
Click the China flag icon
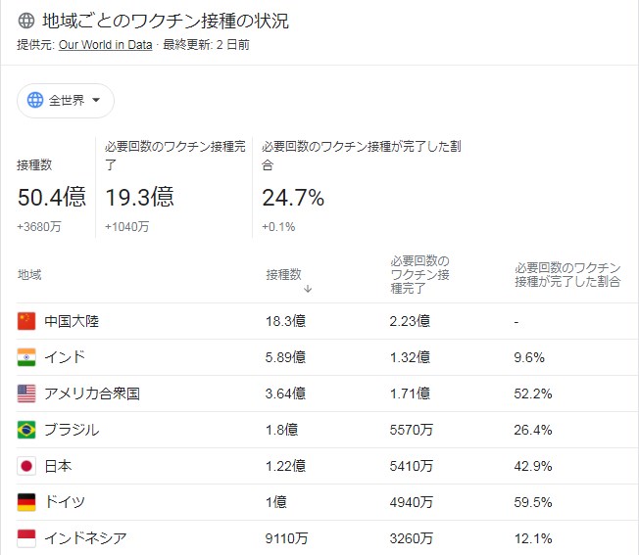pyautogui.click(x=26, y=321)
